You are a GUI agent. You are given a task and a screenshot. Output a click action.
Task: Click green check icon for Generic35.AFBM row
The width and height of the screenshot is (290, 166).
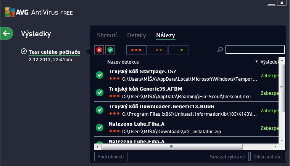[x=100, y=93]
